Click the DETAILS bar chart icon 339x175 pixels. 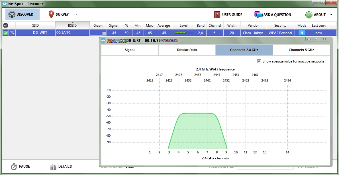(x=53, y=166)
